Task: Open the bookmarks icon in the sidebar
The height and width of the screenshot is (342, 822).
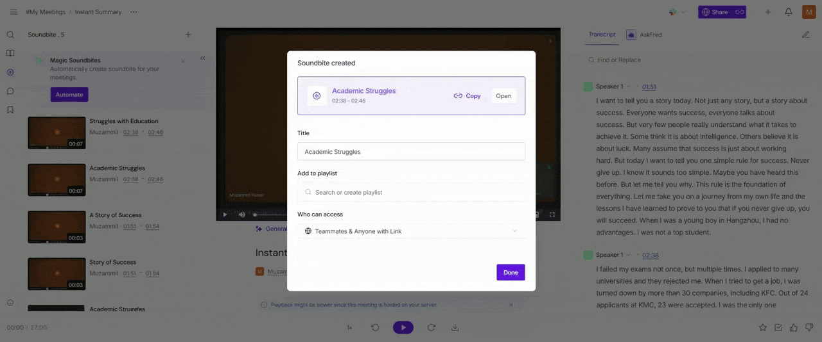Action: click(10, 110)
